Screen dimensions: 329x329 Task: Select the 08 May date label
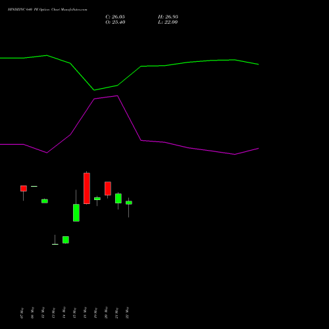tap(32, 313)
